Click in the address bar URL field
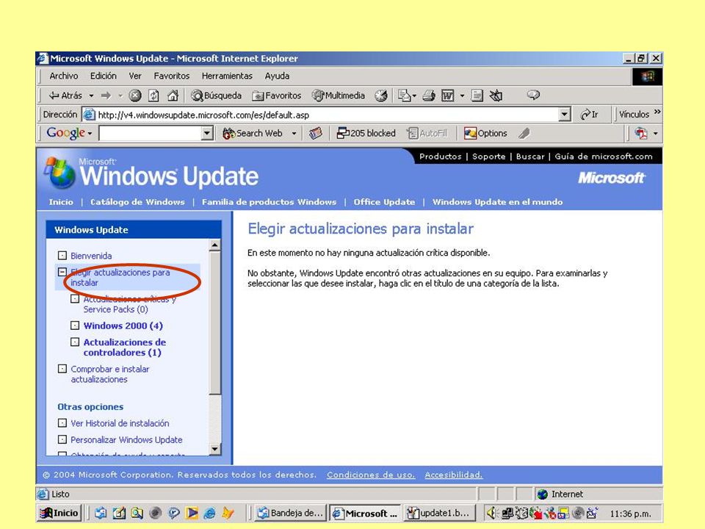 [x=321, y=115]
